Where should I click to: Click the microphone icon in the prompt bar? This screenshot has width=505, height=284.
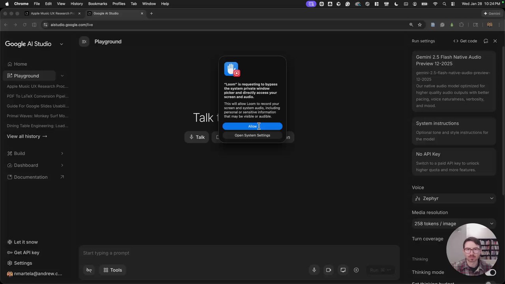pos(314,270)
